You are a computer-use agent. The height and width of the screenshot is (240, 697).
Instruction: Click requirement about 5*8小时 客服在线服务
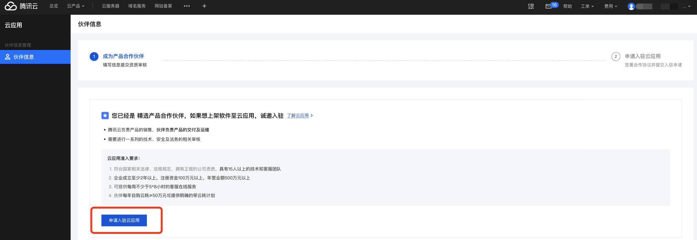coord(155,187)
